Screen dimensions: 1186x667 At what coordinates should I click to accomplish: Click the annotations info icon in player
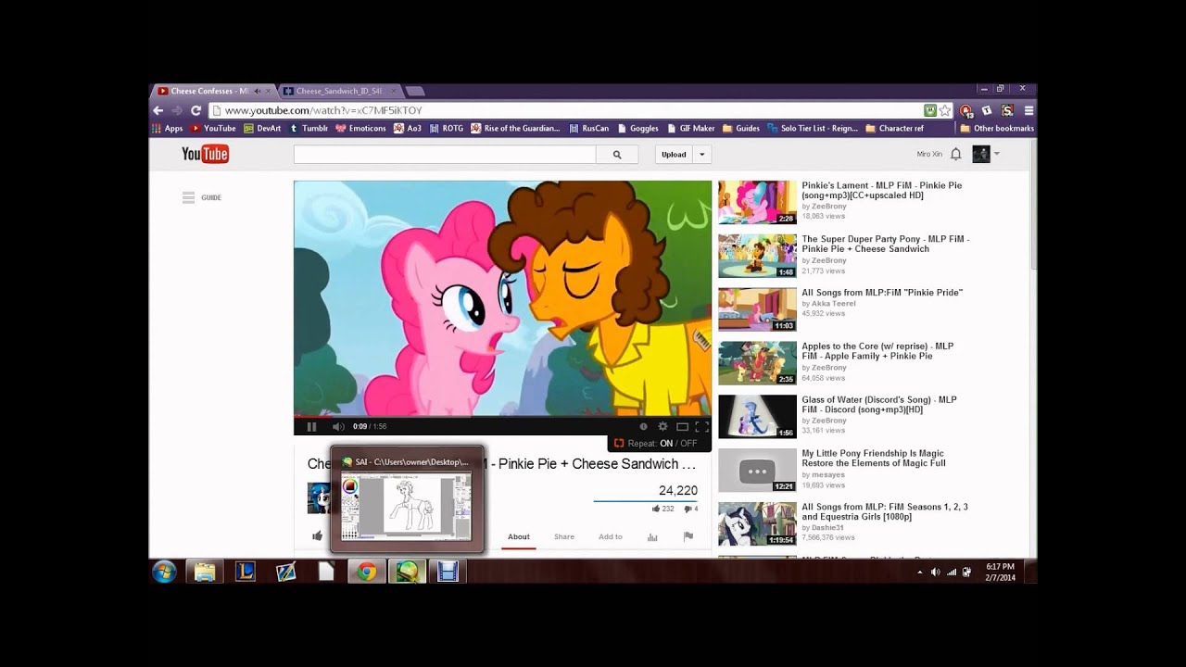coord(643,426)
